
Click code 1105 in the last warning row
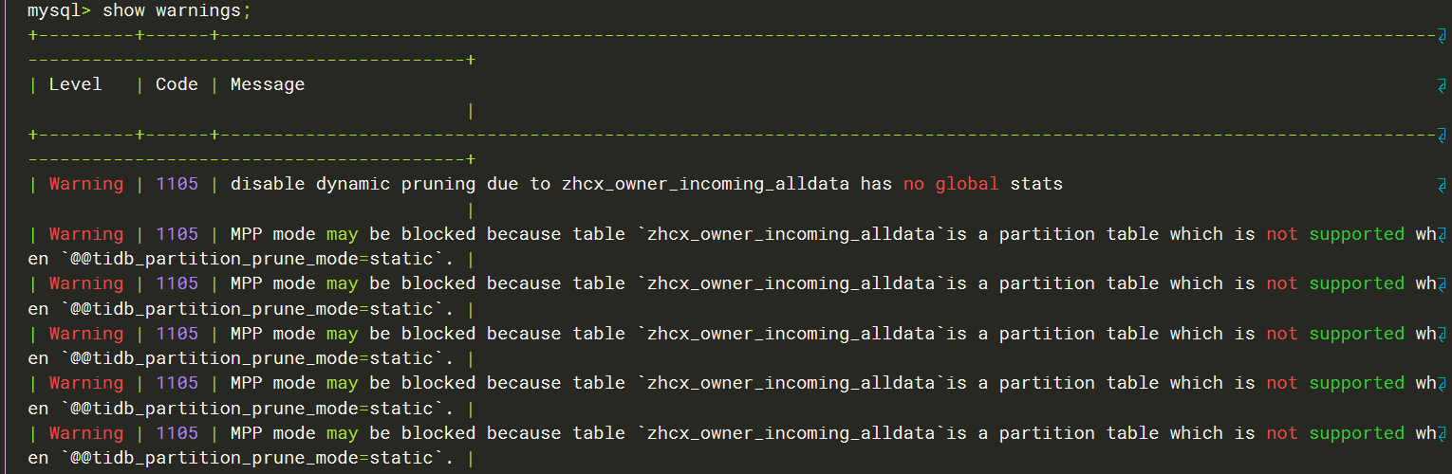177,433
